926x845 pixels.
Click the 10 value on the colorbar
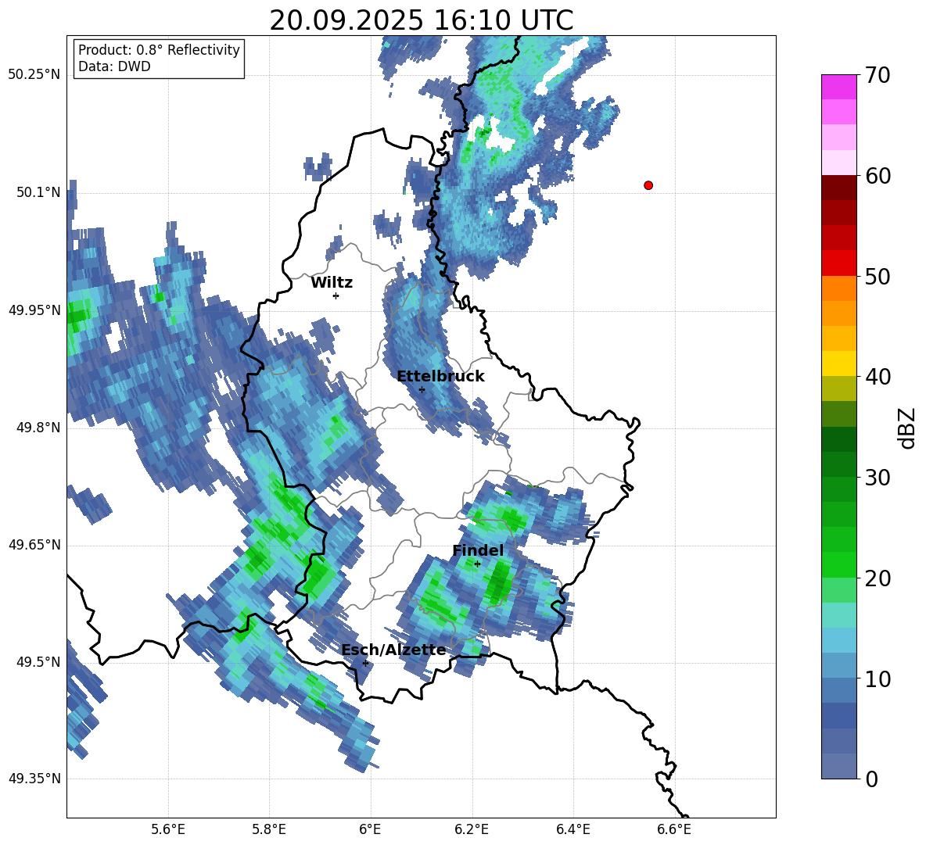878,679
